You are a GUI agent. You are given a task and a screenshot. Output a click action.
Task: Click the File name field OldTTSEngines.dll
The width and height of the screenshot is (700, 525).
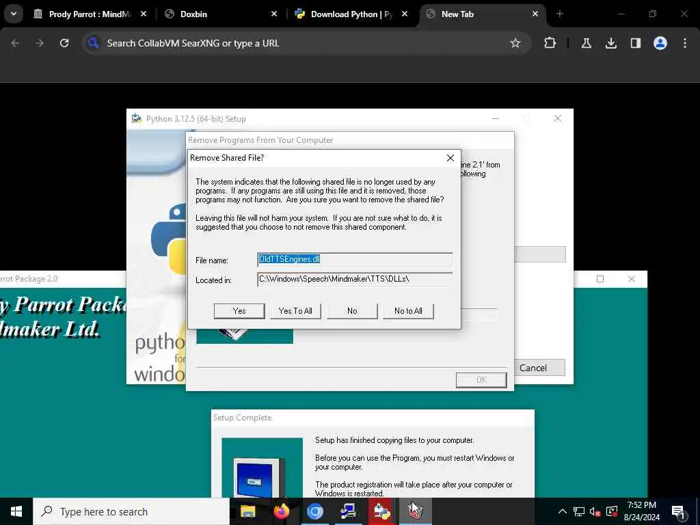tap(355, 259)
